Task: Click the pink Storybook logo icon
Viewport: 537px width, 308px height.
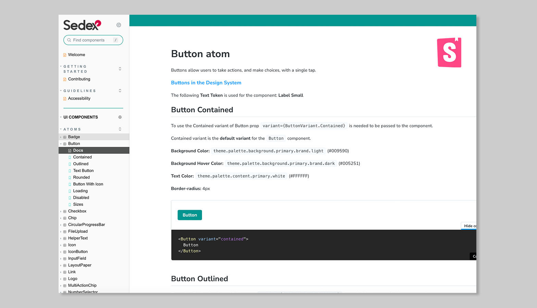Action: tap(449, 52)
